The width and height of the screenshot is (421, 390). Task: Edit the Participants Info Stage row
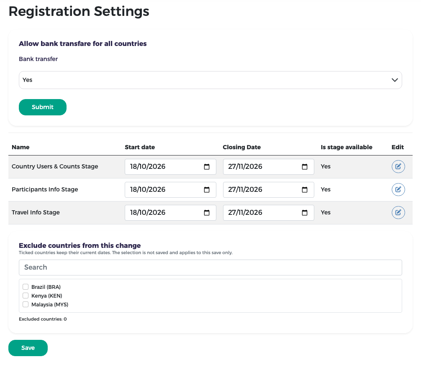click(398, 190)
